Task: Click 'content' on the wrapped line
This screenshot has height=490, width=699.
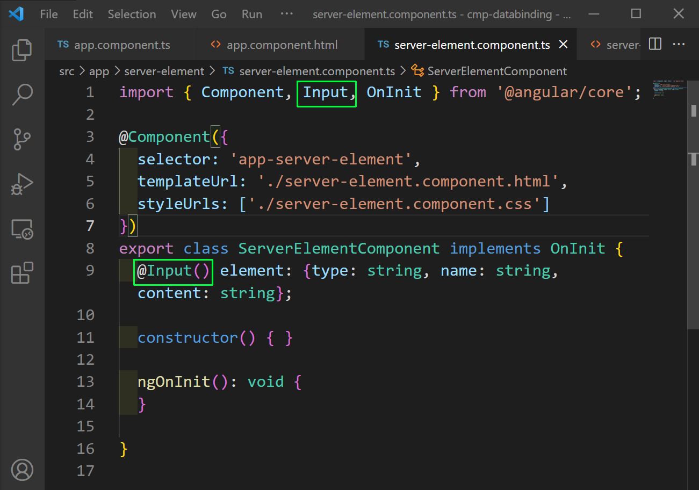Action: tap(169, 293)
